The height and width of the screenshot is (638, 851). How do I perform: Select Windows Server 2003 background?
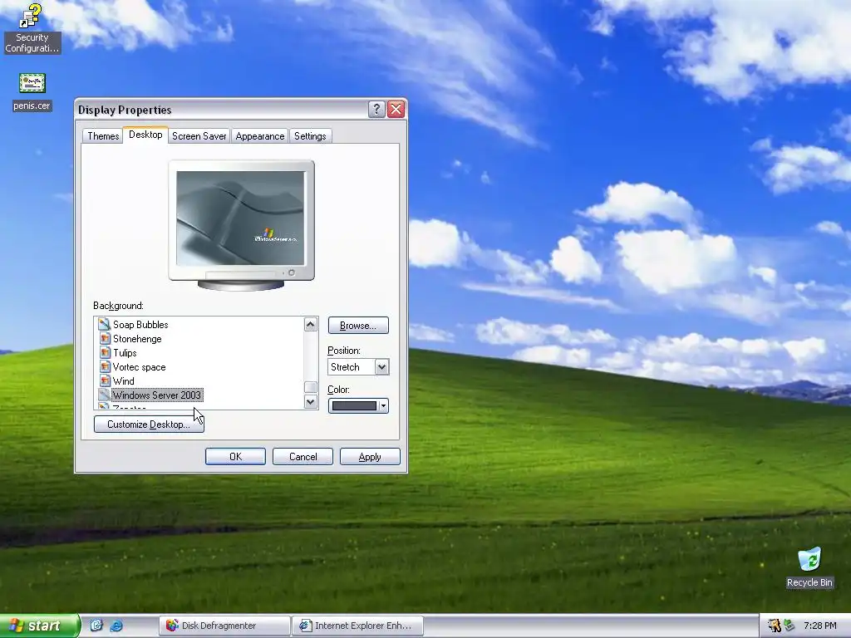point(157,395)
